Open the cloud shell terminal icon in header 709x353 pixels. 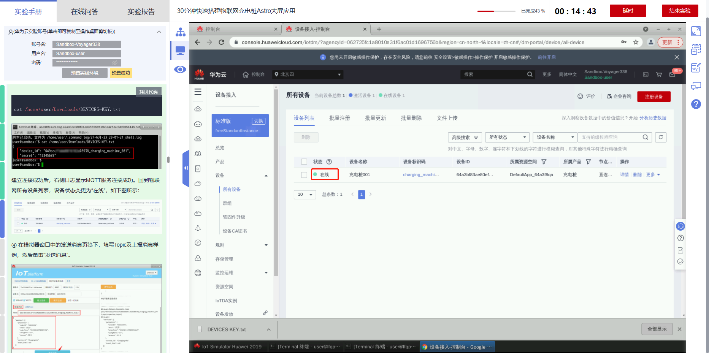(x=646, y=74)
